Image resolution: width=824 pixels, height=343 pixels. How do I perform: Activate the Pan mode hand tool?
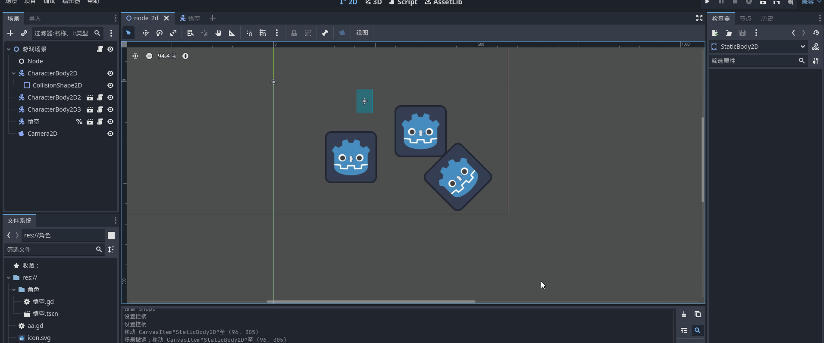(218, 33)
